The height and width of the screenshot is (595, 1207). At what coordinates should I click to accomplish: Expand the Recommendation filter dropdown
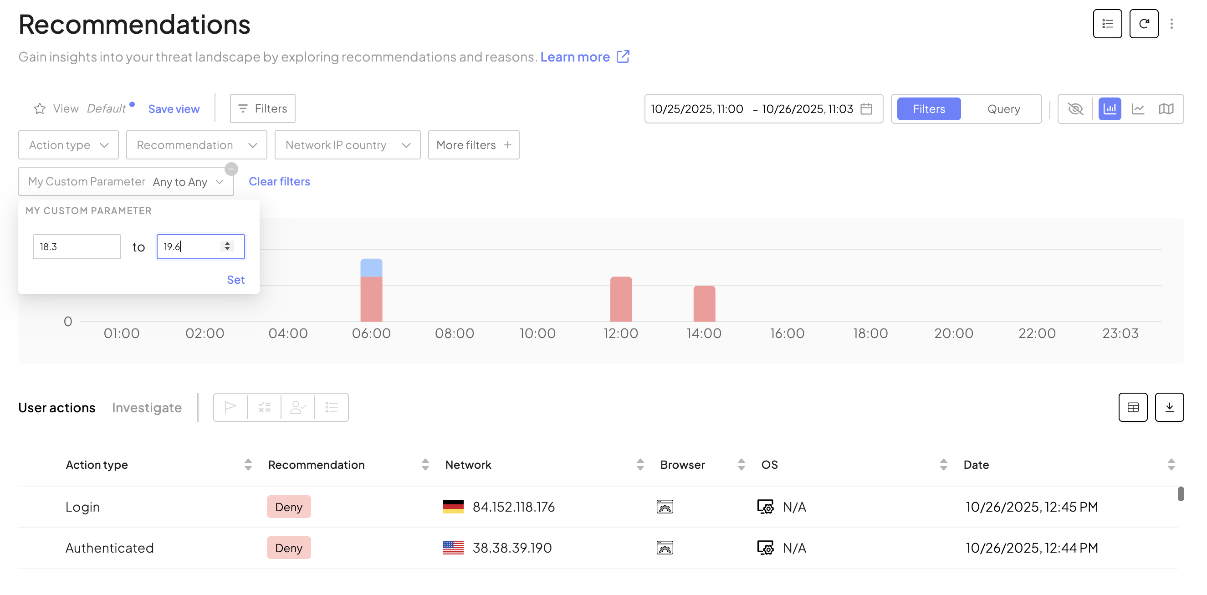196,145
